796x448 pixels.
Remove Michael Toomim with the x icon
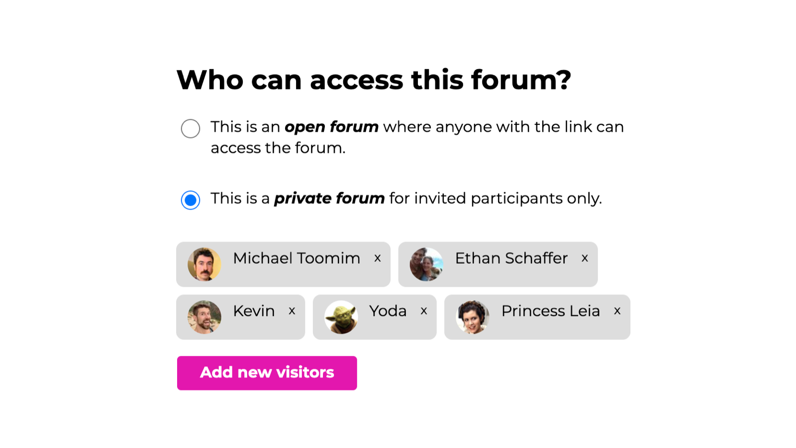[378, 258]
